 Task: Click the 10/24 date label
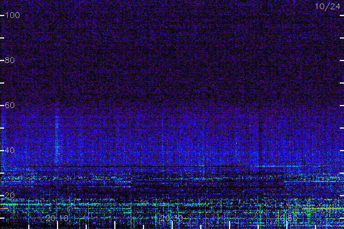pos(328,6)
